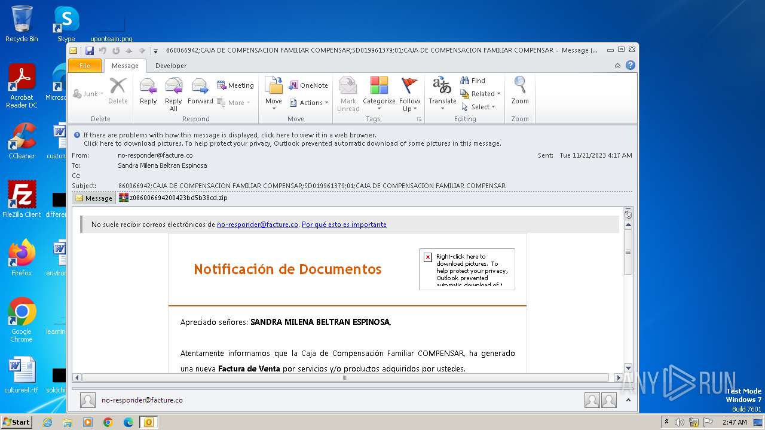Mark the message as Unread
The width and height of the screenshot is (765, 430).
(x=348, y=93)
